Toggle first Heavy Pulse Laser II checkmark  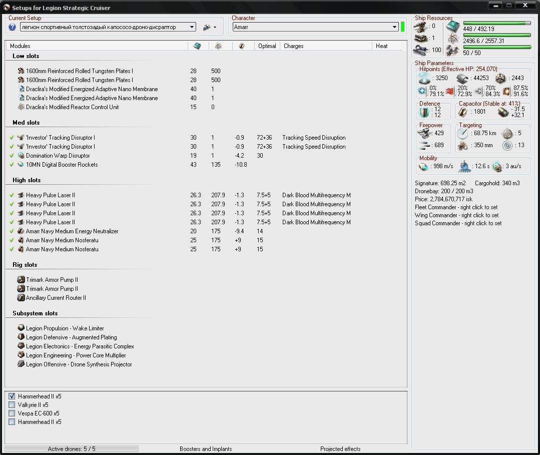click(x=12, y=195)
